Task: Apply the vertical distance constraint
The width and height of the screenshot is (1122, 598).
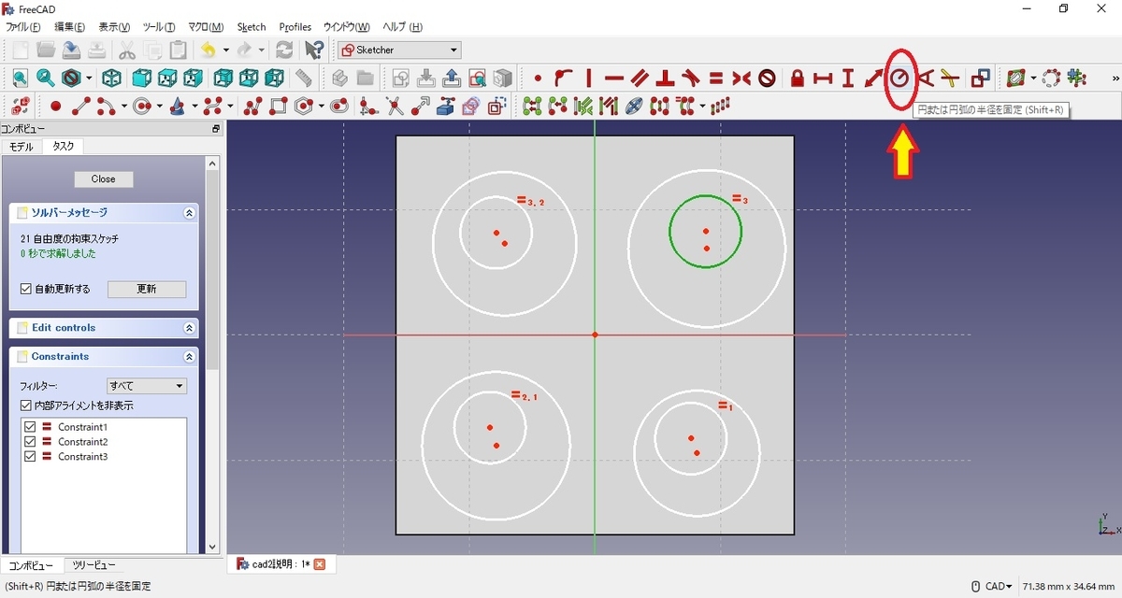Action: (x=848, y=78)
